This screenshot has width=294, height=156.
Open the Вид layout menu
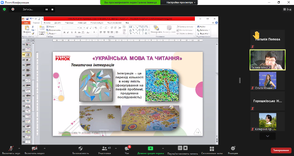click(287, 9)
